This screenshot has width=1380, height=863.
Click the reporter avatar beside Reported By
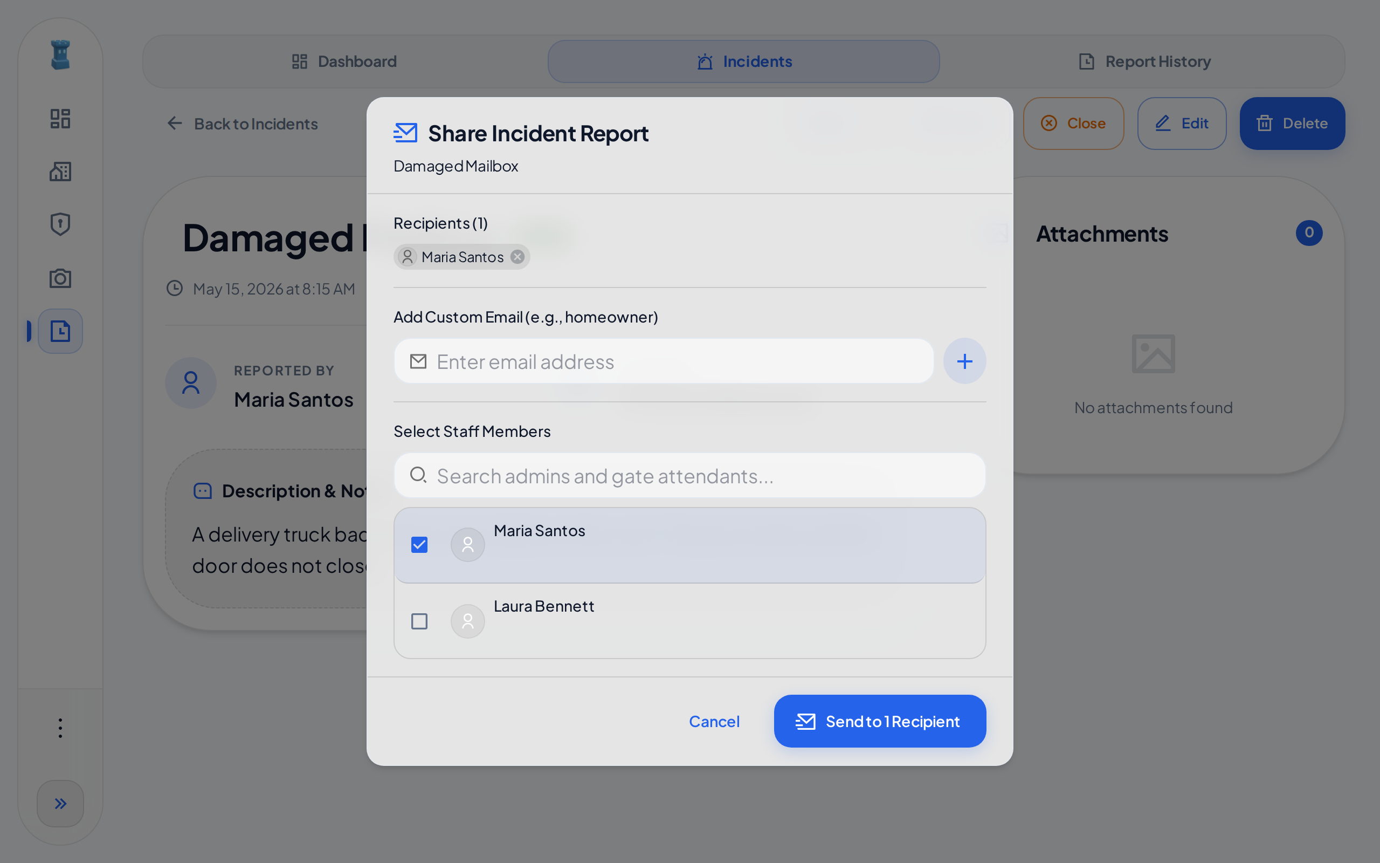click(191, 382)
